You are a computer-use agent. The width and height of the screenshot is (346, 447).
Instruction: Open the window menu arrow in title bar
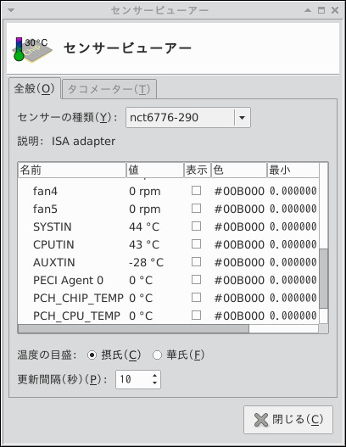[11, 10]
